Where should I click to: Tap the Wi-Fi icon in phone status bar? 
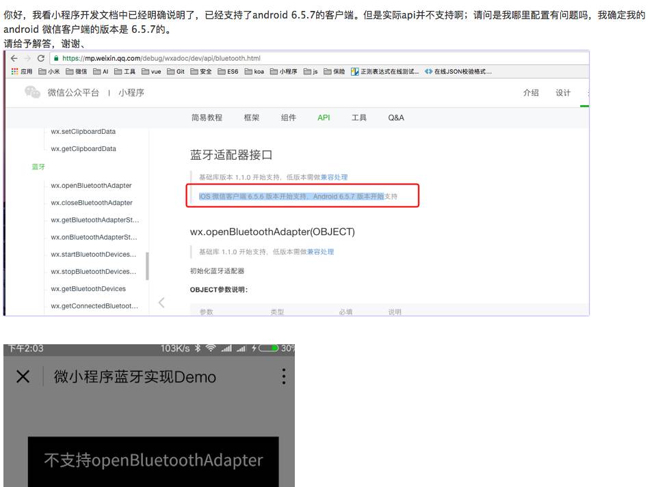tap(211, 348)
